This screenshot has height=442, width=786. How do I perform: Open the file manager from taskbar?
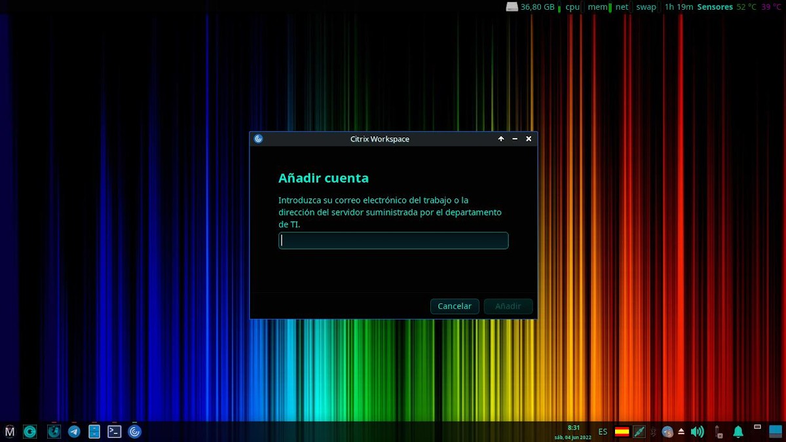coord(94,432)
